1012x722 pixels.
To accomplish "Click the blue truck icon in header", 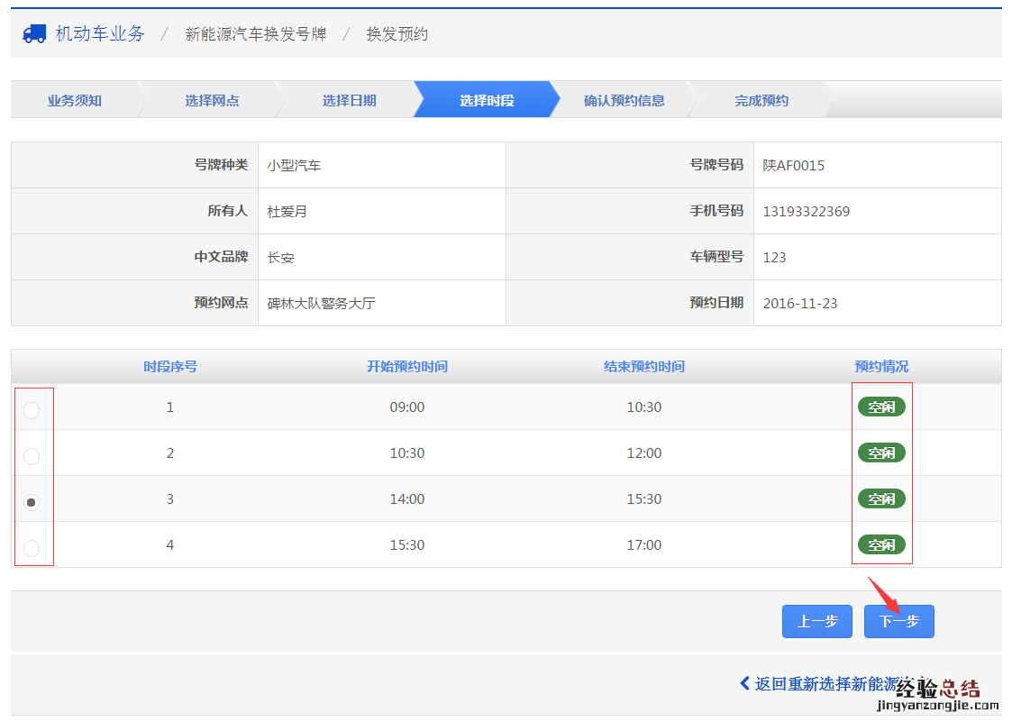I will [x=34, y=34].
